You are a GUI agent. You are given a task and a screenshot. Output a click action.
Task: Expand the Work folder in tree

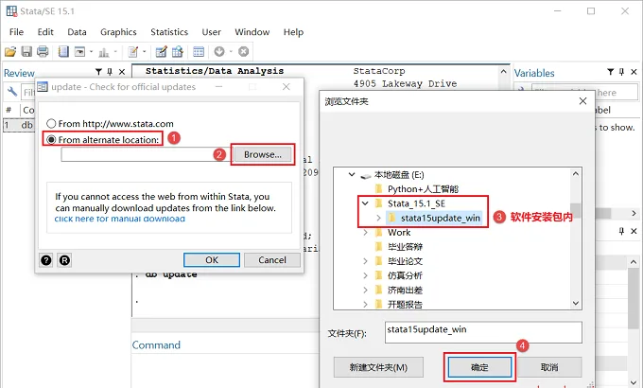[x=365, y=233]
